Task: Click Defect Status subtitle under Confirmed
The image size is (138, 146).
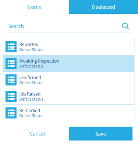Action: click(x=31, y=83)
